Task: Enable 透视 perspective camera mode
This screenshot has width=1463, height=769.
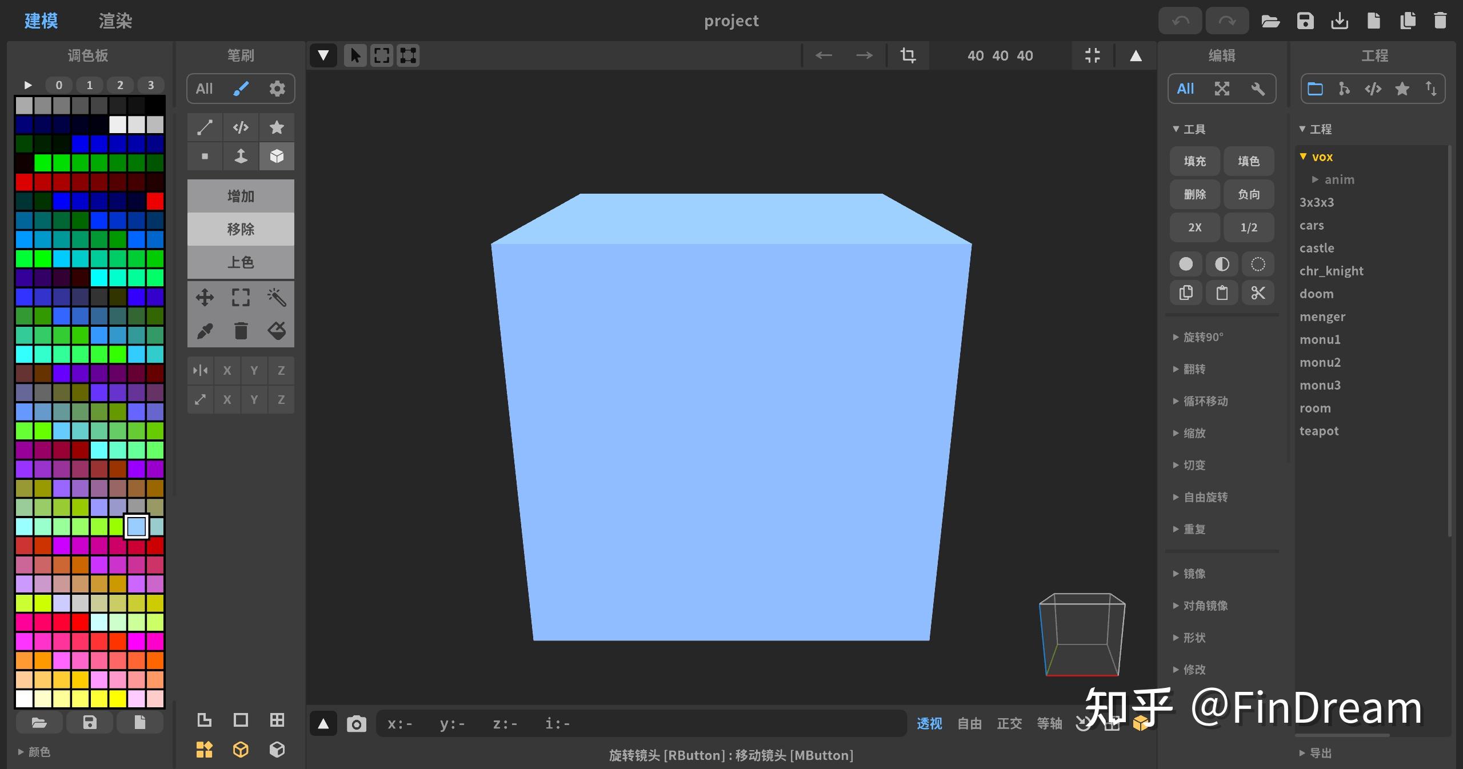Action: (x=929, y=724)
